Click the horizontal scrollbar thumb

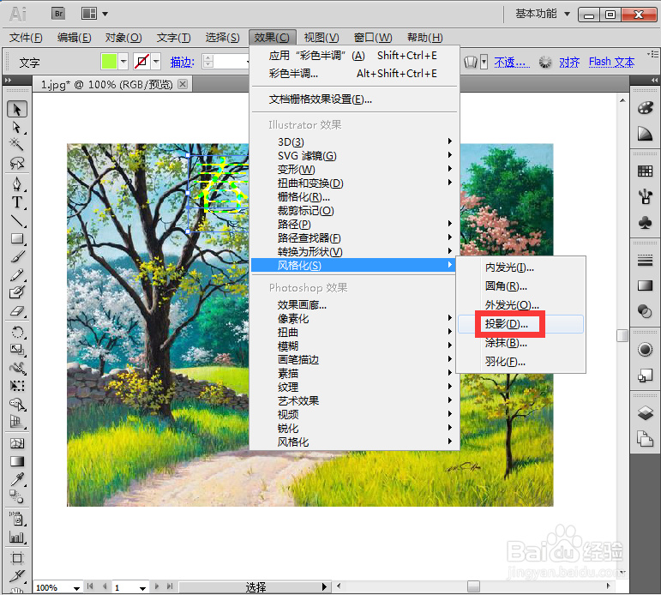[473, 586]
